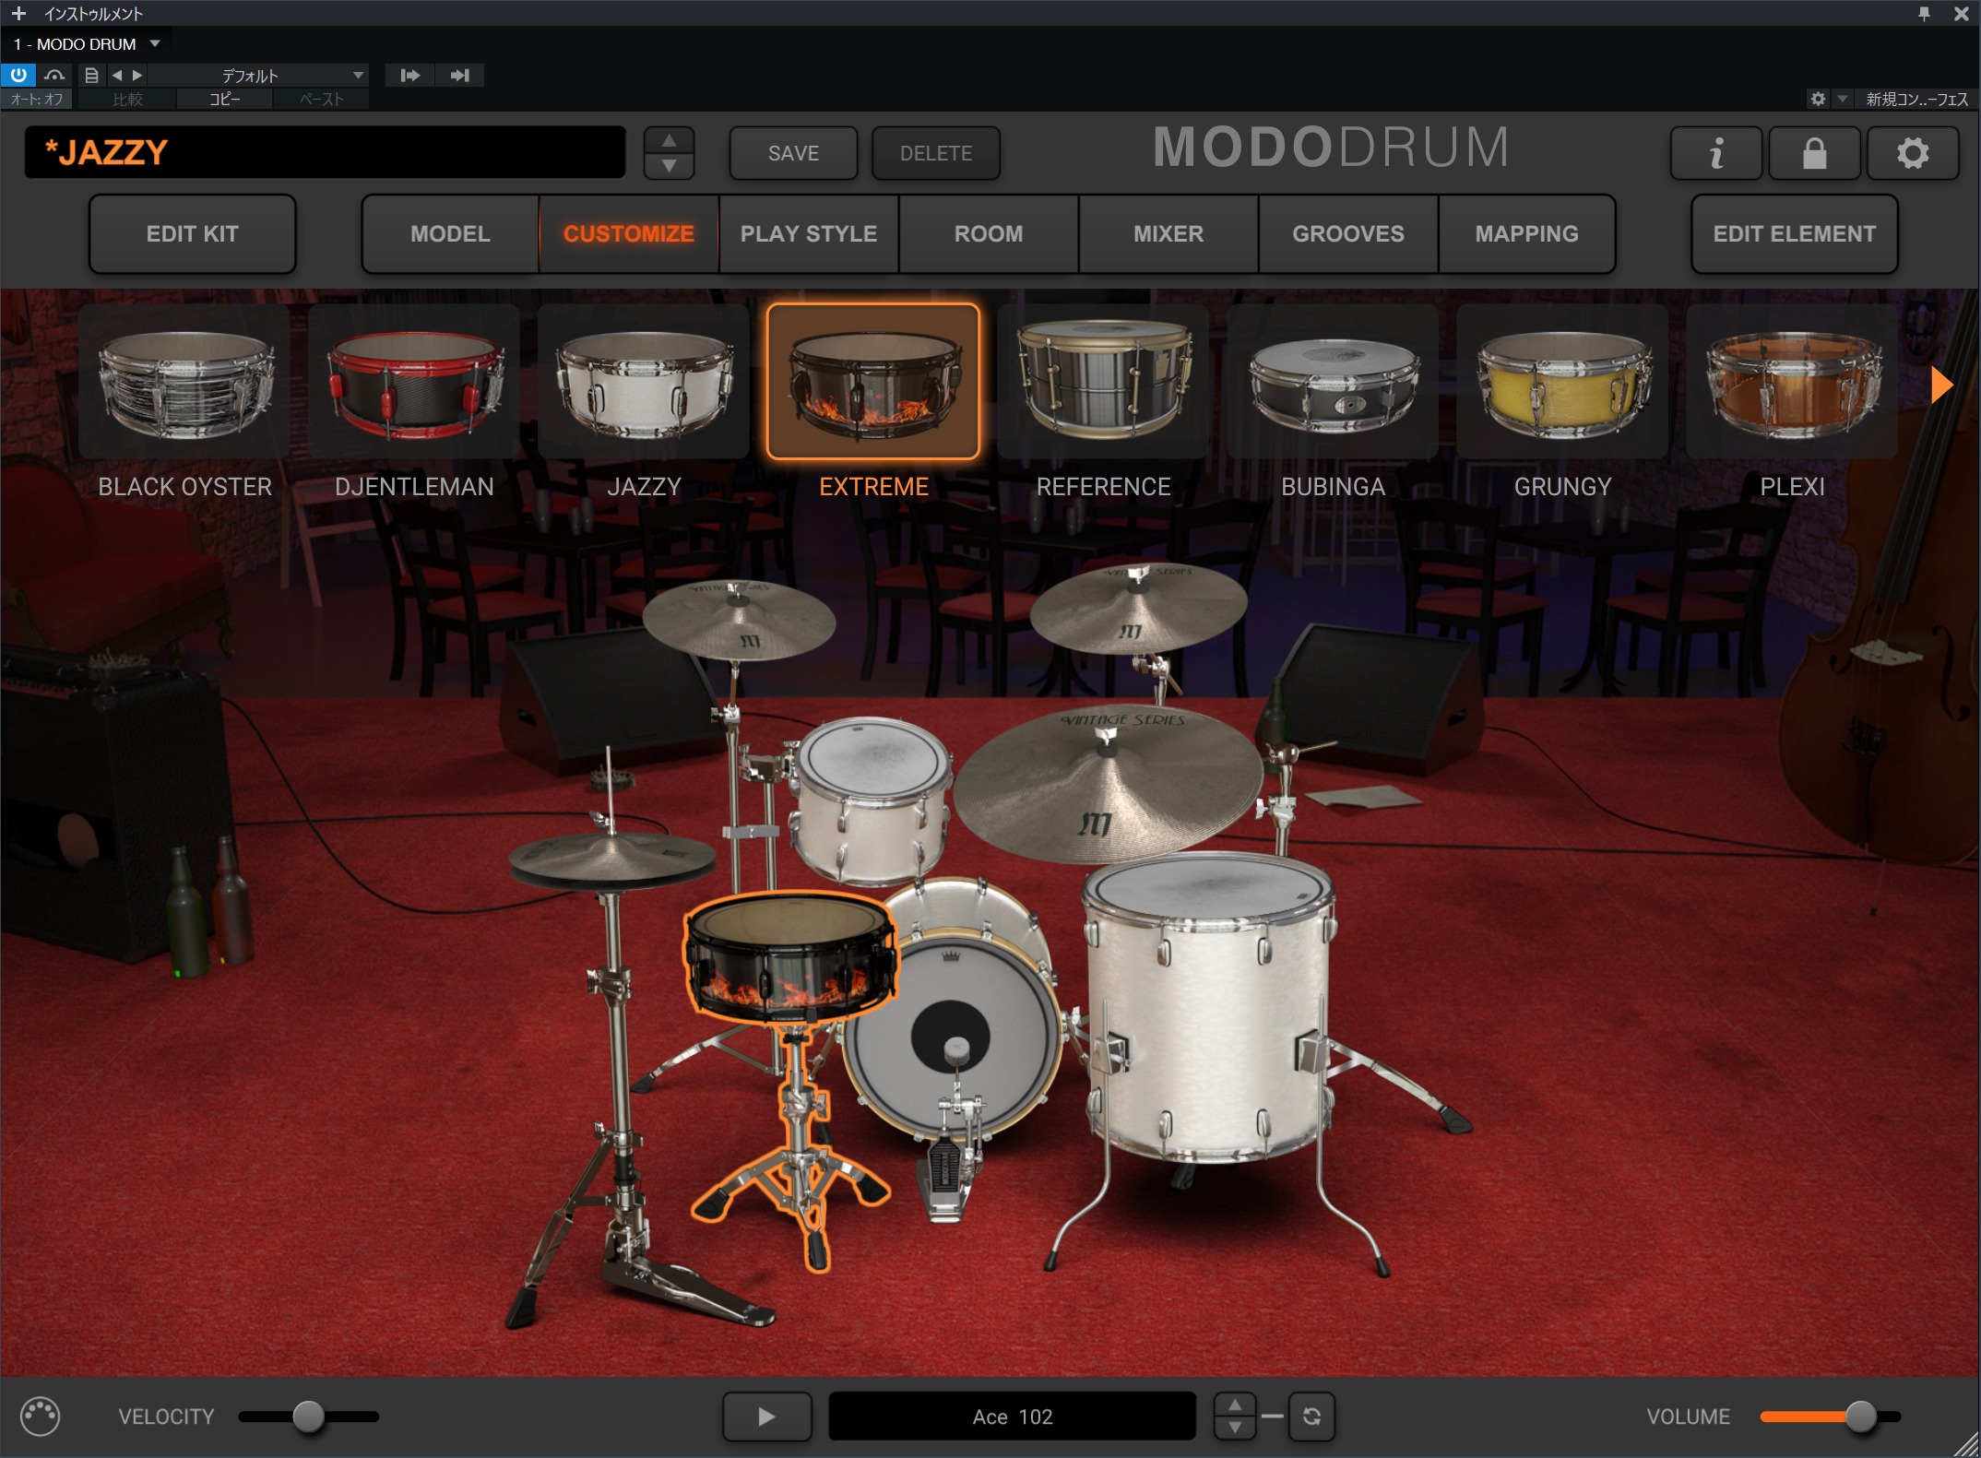
Task: Click the コピー copy button
Action: [224, 99]
